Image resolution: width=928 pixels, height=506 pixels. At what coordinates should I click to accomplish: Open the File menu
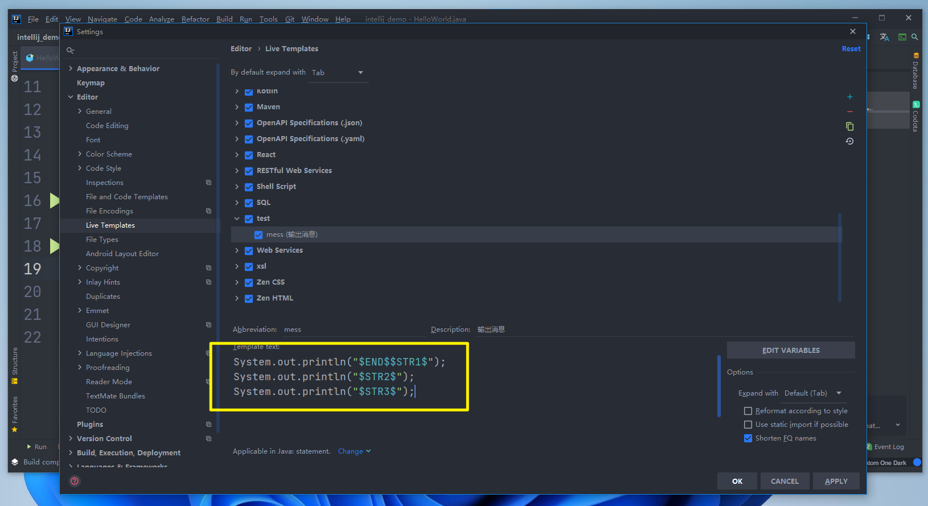click(x=33, y=19)
